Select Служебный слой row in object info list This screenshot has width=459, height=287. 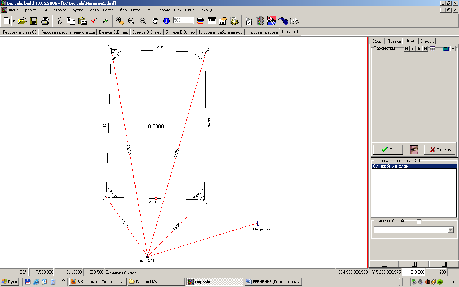pyautogui.click(x=413, y=166)
